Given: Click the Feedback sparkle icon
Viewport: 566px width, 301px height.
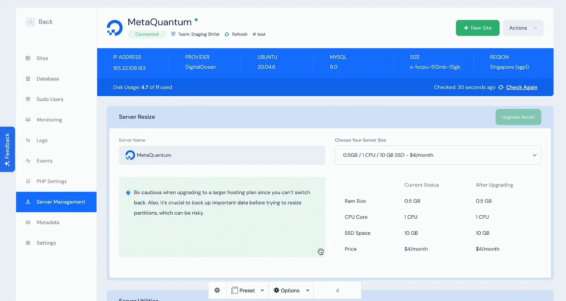Looking at the screenshot, I should point(7,164).
